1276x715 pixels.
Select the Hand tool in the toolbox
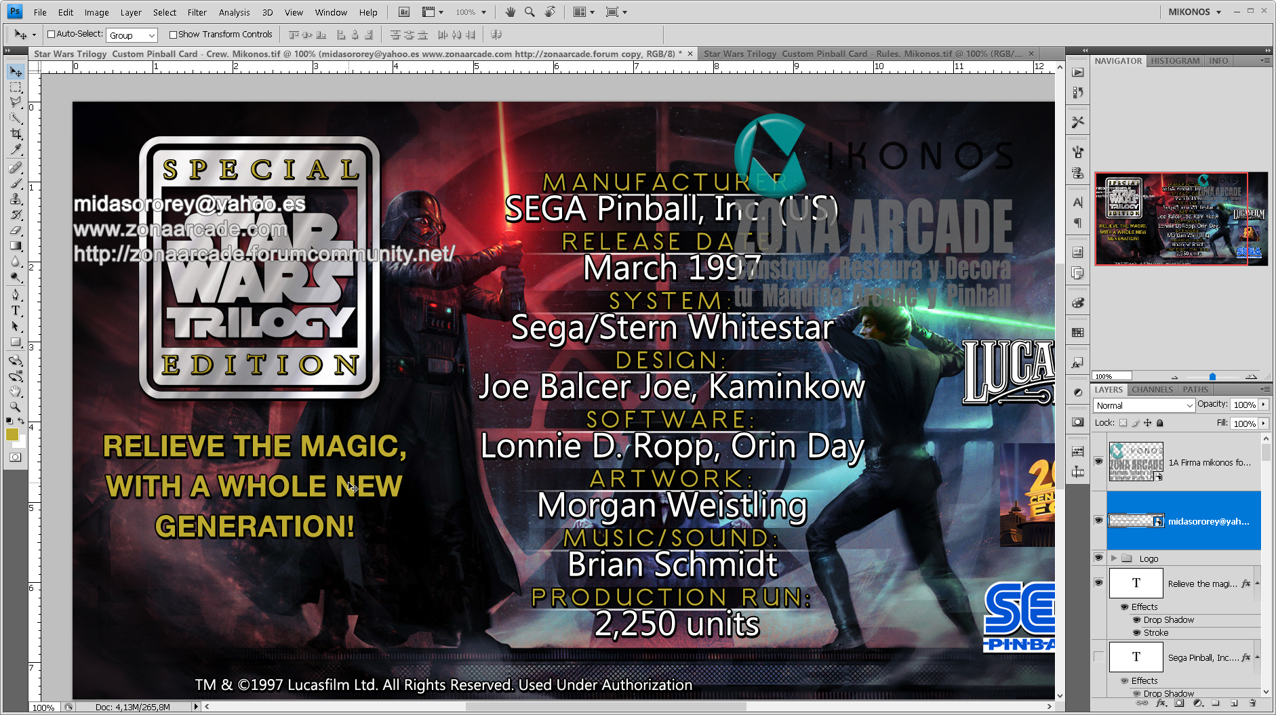pos(16,391)
